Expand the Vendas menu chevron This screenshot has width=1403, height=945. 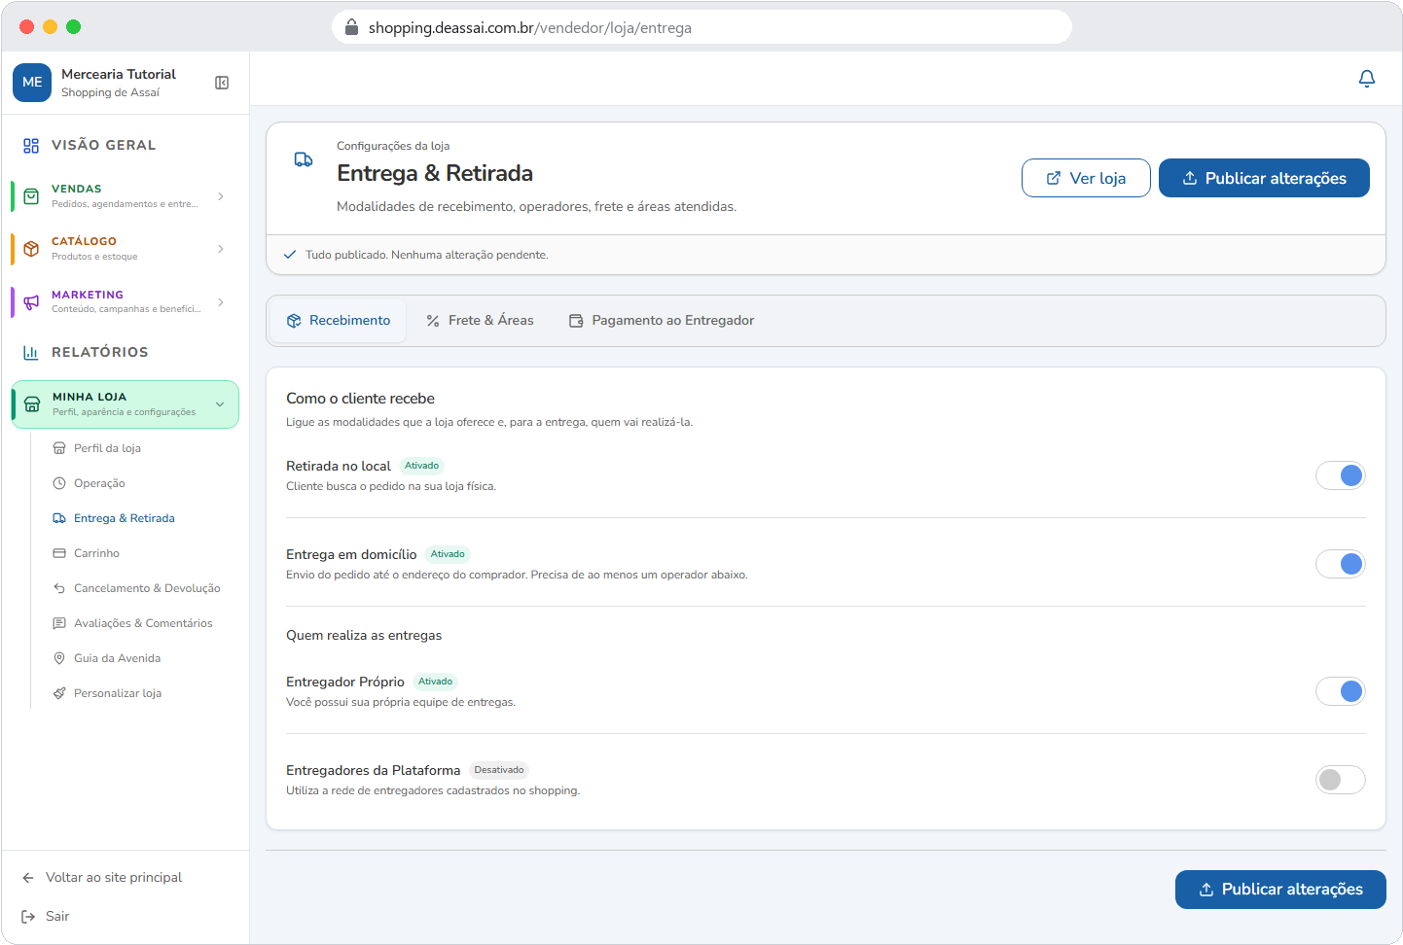click(x=221, y=196)
